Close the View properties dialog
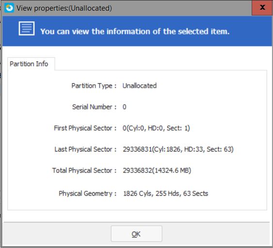Viewport: 273px width, 248px height. (262, 8)
